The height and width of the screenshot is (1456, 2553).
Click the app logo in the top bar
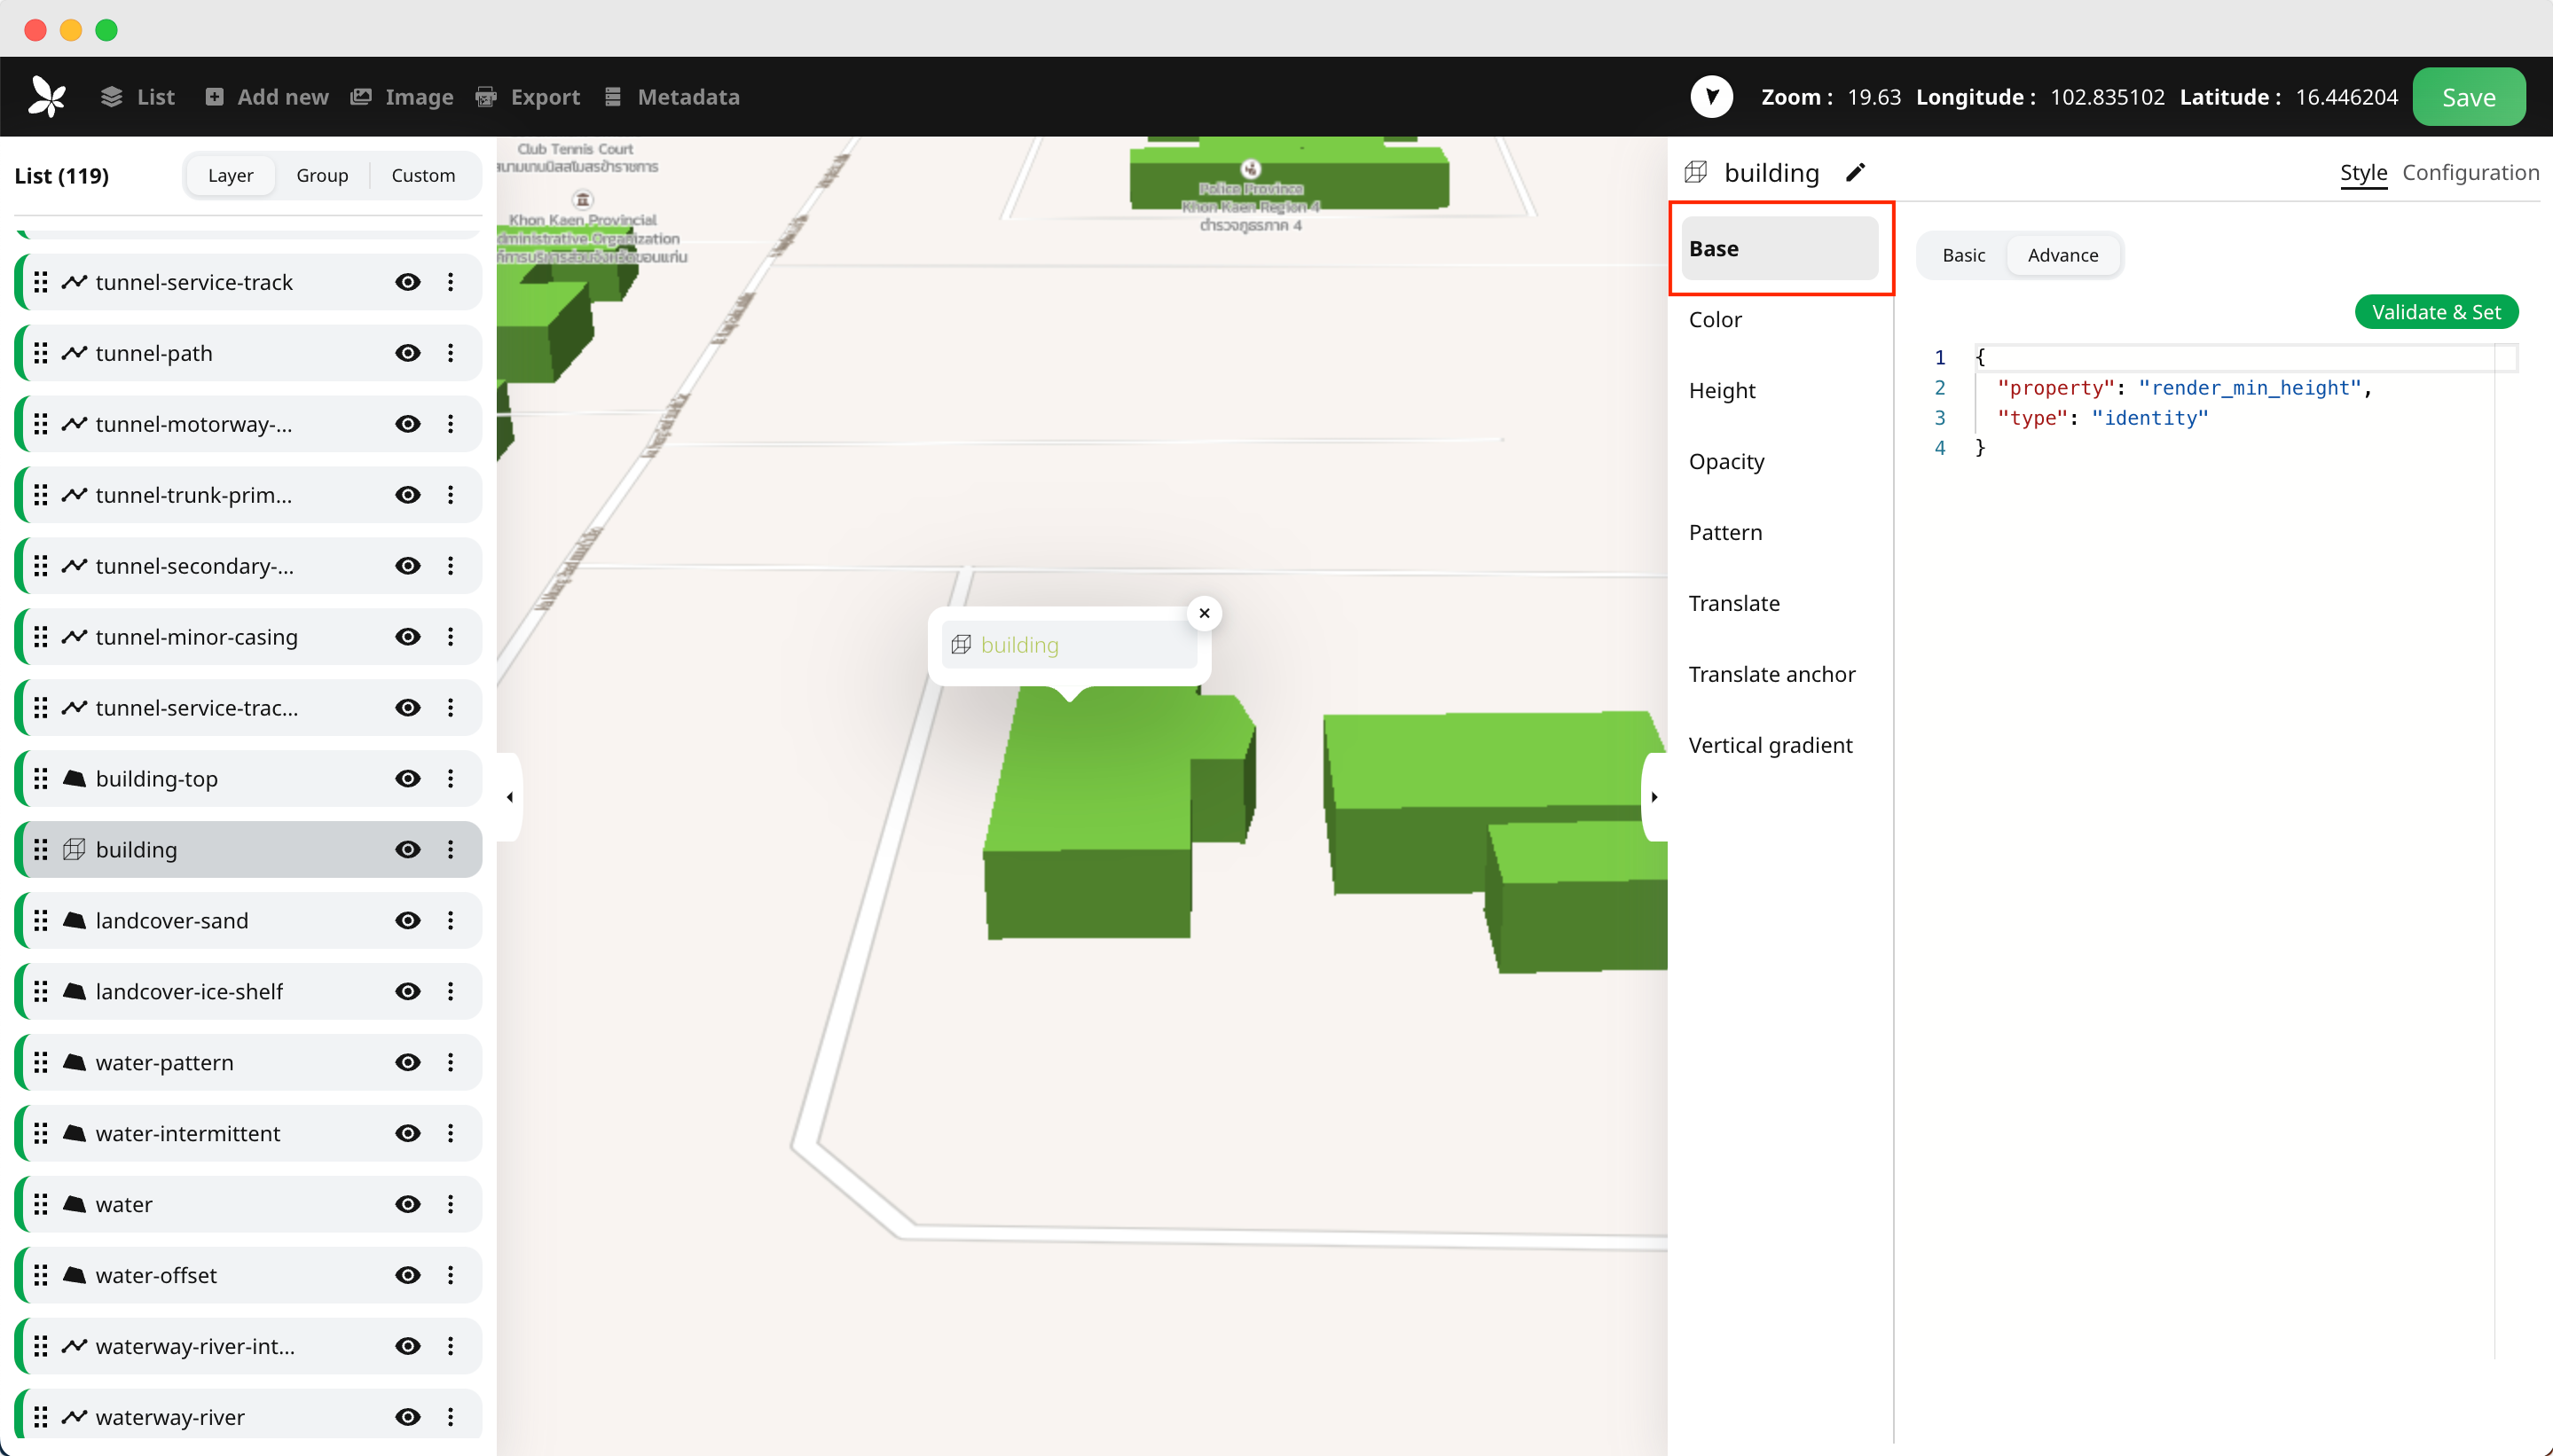[x=47, y=96]
